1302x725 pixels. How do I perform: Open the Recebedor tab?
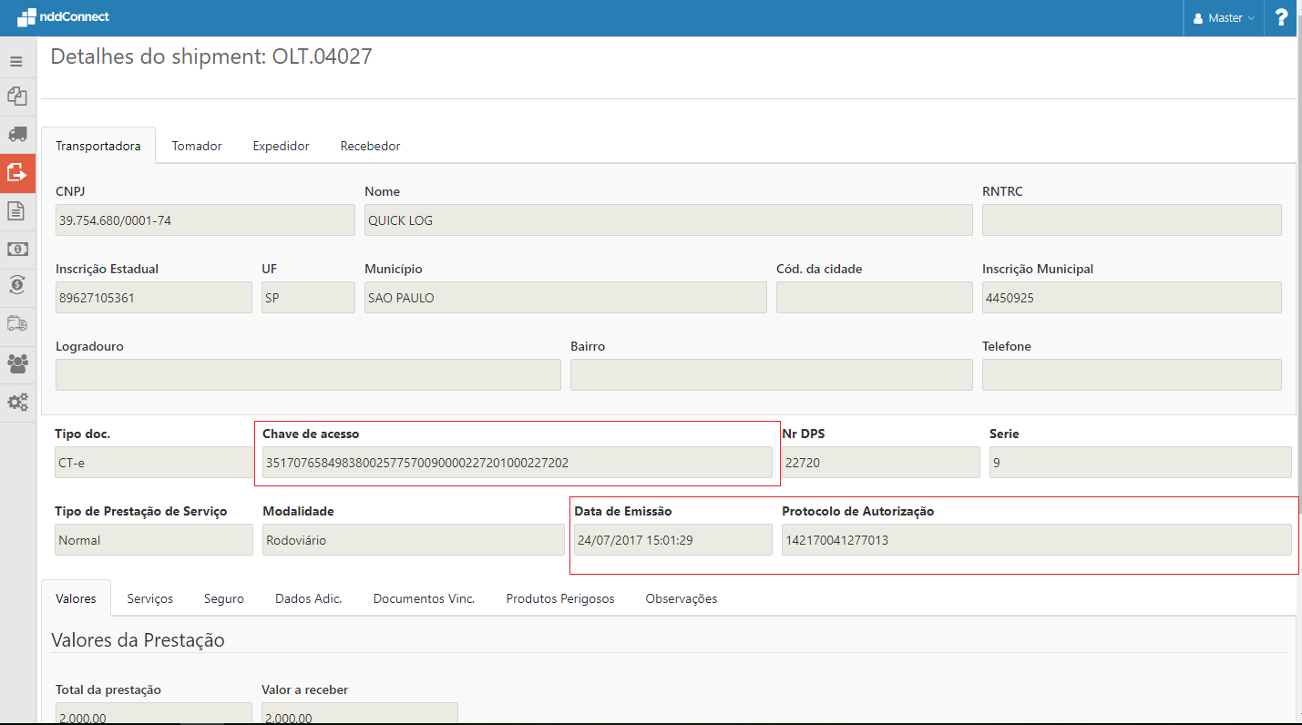[x=370, y=146]
